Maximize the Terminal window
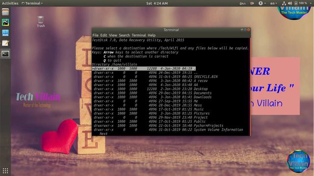Viewport: 314px width, 176px height. [245, 30]
